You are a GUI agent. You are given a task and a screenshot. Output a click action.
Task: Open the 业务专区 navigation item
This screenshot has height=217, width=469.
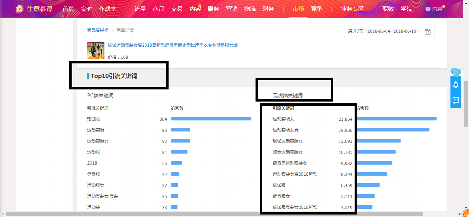[352, 9]
